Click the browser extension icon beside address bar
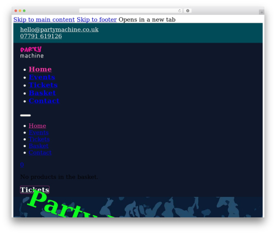This screenshot has width=276, height=234. coord(188,11)
